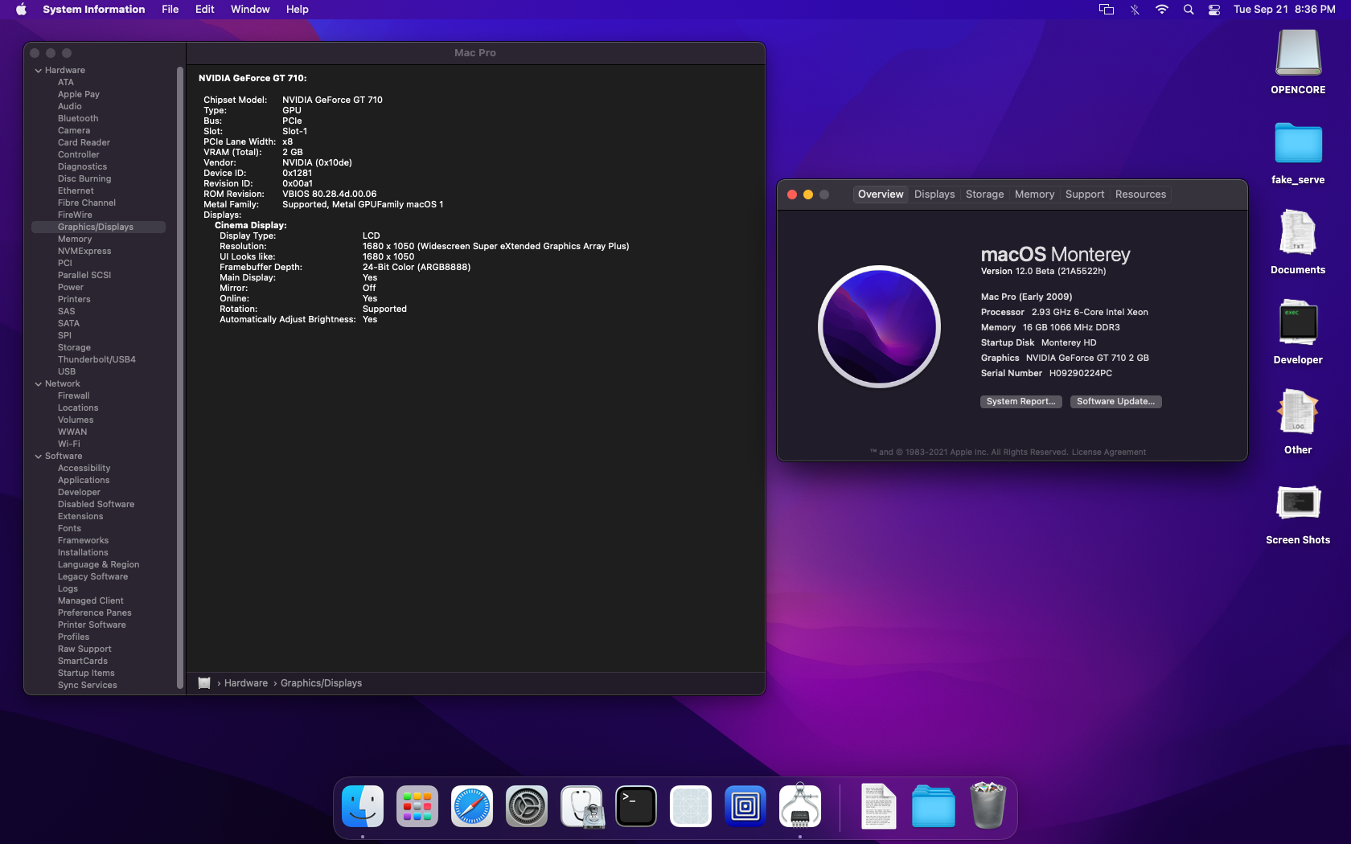
Task: Select the Overview tab in About This Mac
Action: [x=881, y=194]
